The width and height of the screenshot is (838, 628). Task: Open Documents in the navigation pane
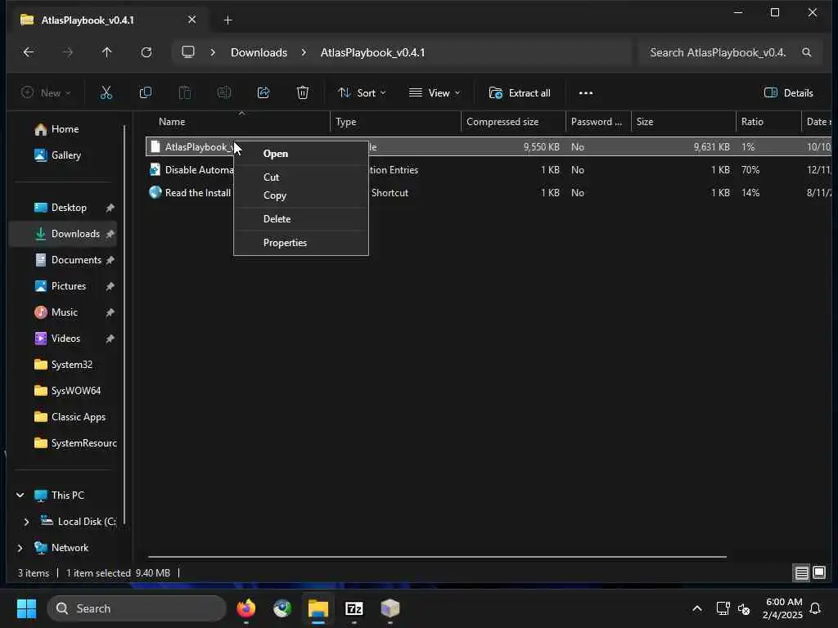click(64, 260)
